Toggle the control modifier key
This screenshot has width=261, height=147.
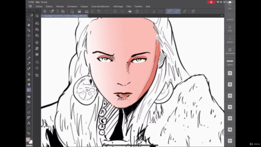point(230,17)
